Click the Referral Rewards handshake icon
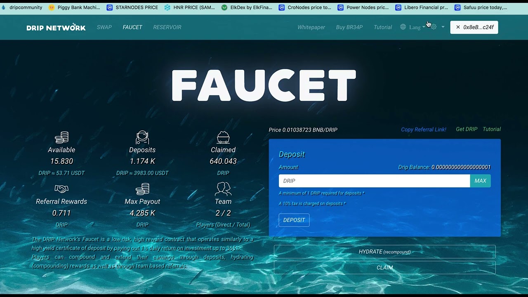This screenshot has height=297, width=528. pos(61,189)
